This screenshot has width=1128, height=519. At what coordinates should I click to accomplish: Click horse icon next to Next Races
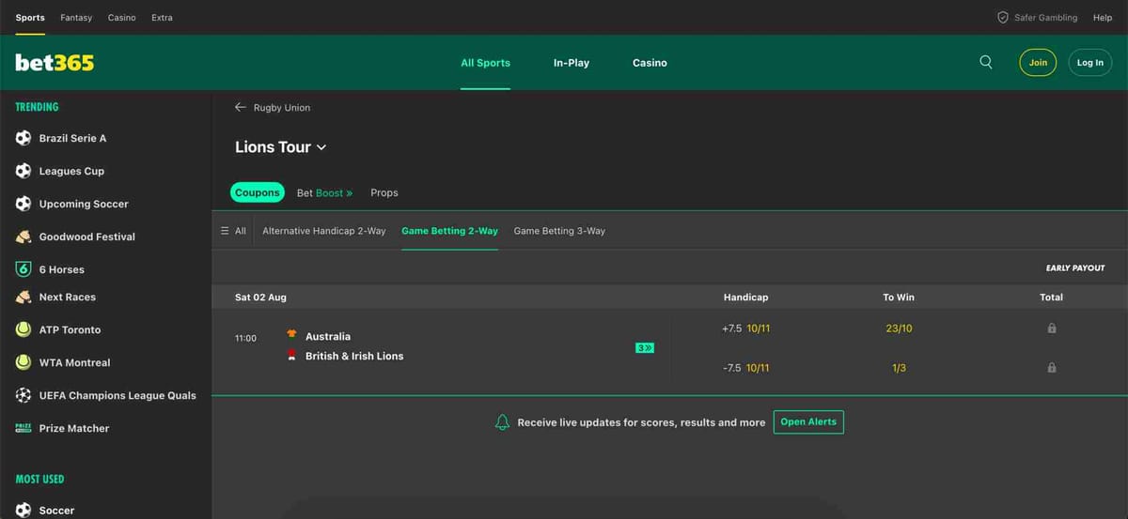tap(23, 297)
